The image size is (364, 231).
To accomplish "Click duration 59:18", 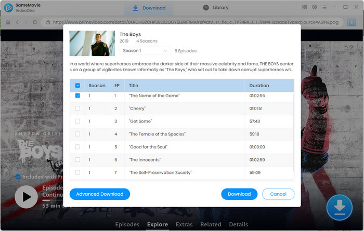I will point(254,134).
